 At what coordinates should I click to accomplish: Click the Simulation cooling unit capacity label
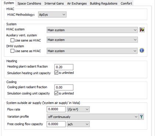28,93
